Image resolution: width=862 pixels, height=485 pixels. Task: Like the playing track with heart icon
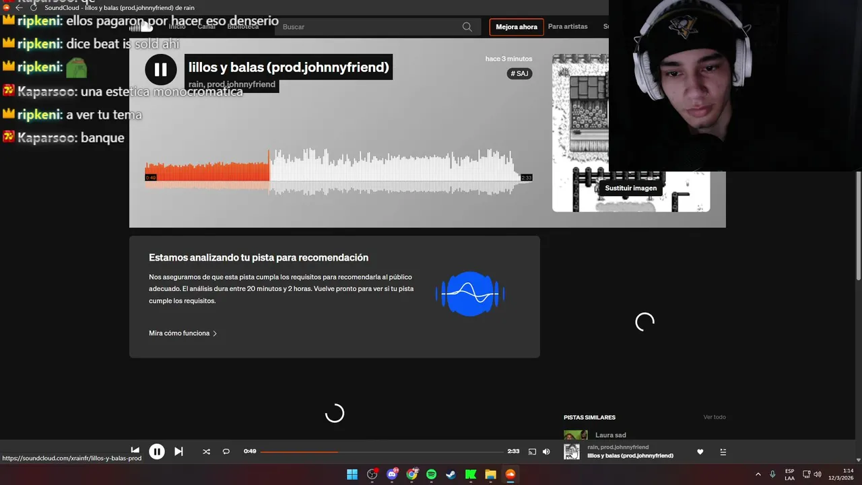point(700,452)
